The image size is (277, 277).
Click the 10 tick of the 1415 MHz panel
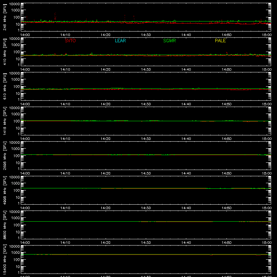pyautogui.click(x=18, y=128)
